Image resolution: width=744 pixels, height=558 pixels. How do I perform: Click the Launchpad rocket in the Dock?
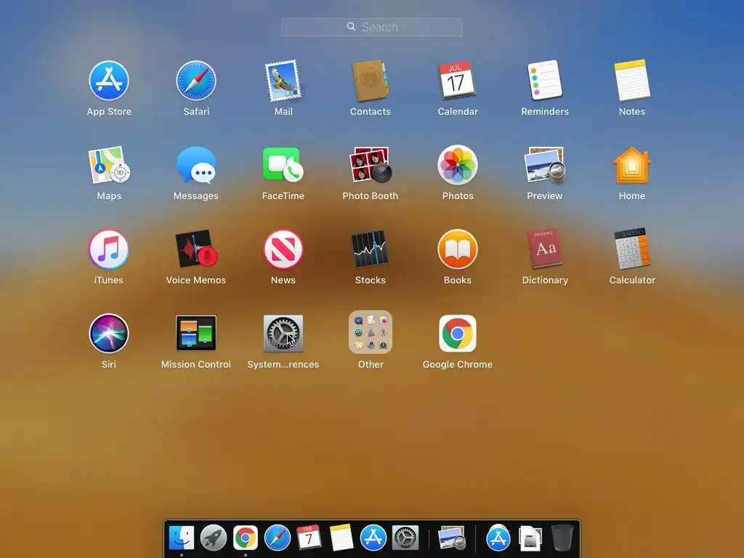(x=214, y=538)
